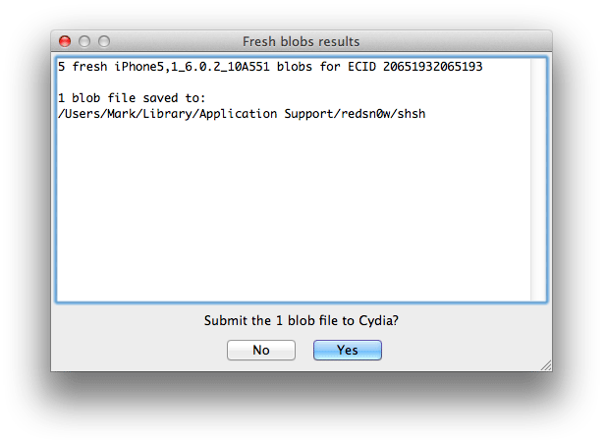Click the Yes button to submit
This screenshot has height=440, width=606.
347,350
